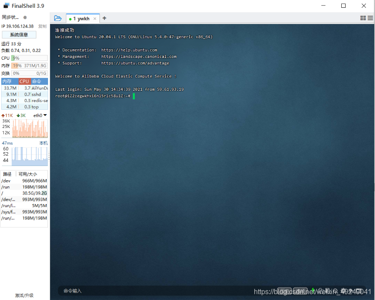Screen dimensions: 375x300
Task: Select the / 30.5G/39.2G disk row
Action: pyautogui.click(x=24, y=193)
